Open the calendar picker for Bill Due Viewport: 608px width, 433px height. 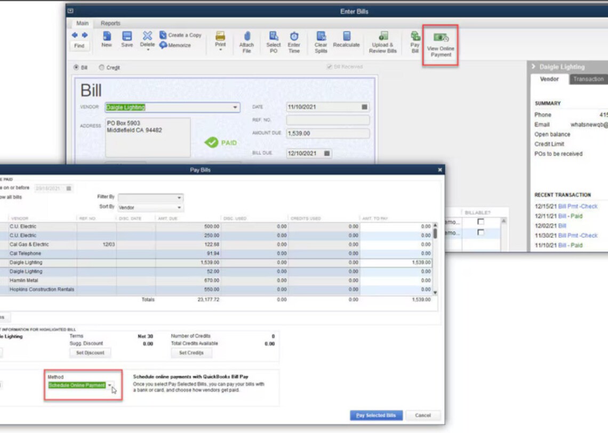(x=327, y=154)
